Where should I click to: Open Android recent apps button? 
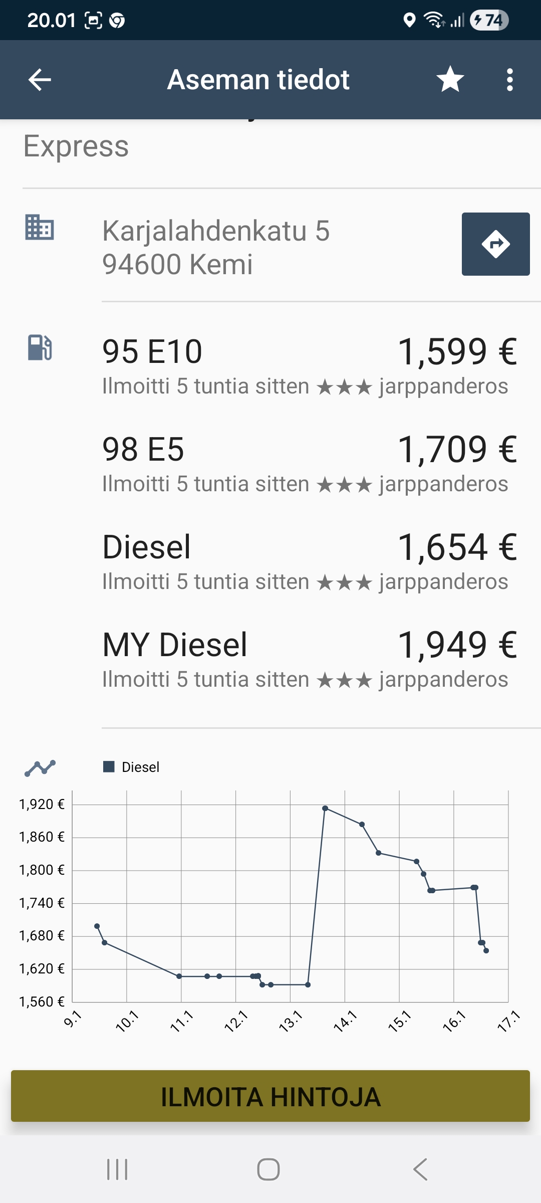[x=117, y=1169]
